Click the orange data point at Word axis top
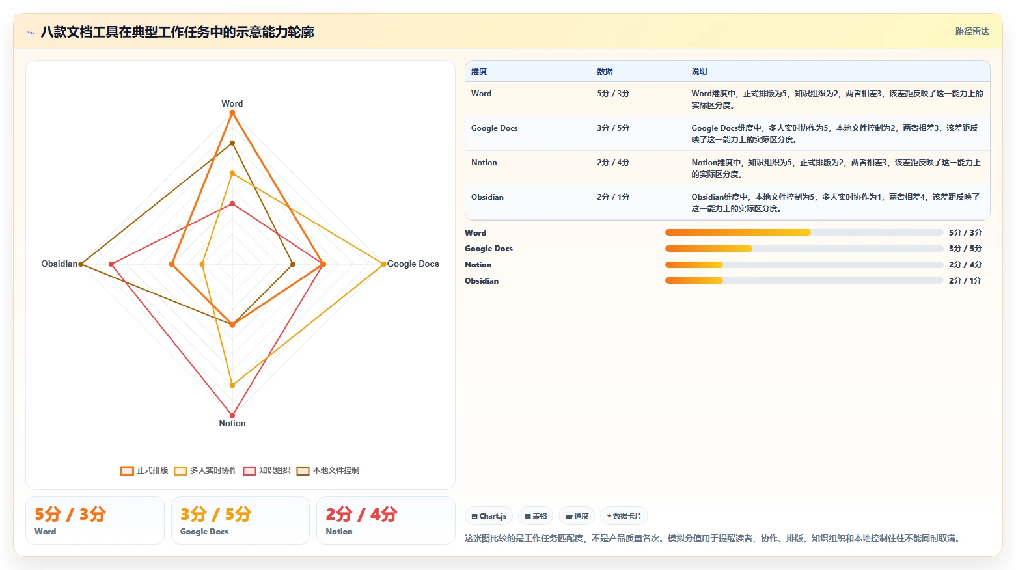Screen dimensions: 1016x570 (232, 113)
